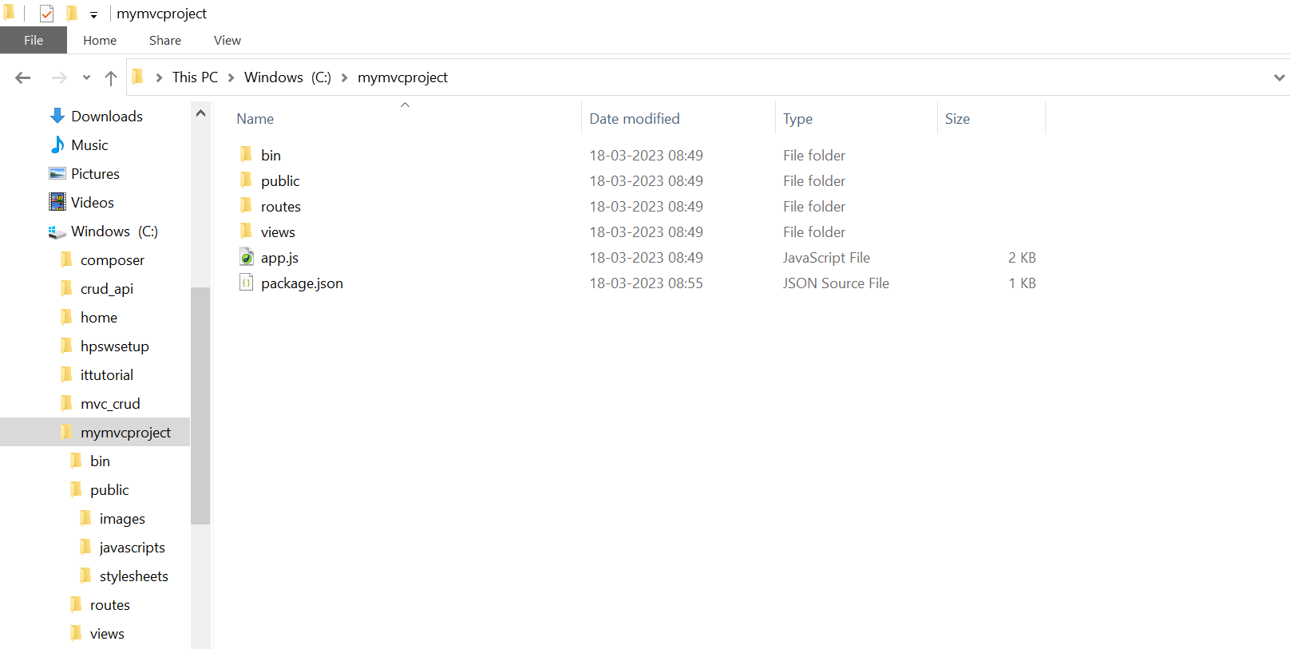Select the composer folder in the tree
The height and width of the screenshot is (649, 1290).
(x=113, y=259)
